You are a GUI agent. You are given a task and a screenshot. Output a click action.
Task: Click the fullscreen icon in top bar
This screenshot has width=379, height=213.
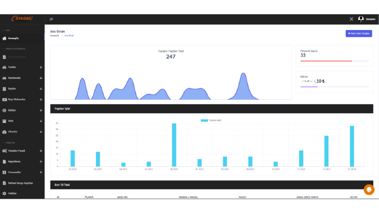pyautogui.click(x=351, y=19)
